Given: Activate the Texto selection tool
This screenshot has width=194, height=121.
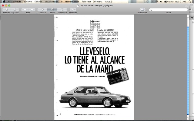Looking at the screenshot, I should [52, 10].
